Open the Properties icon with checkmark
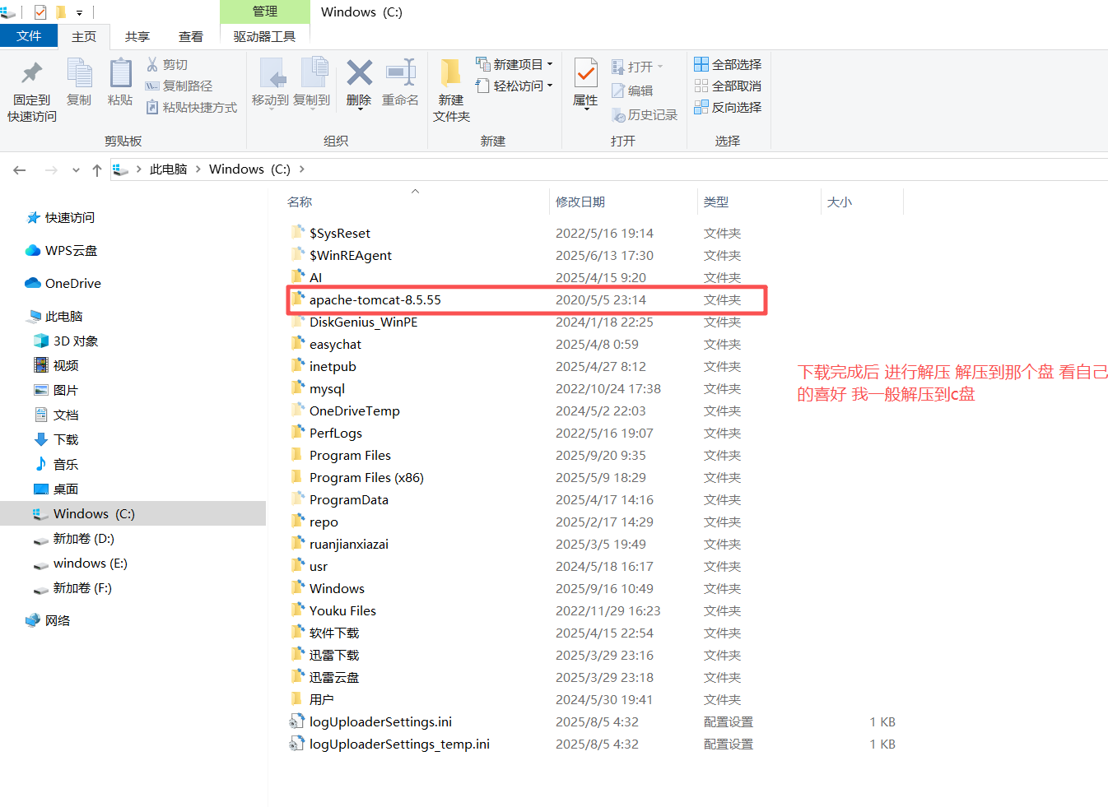 [585, 74]
